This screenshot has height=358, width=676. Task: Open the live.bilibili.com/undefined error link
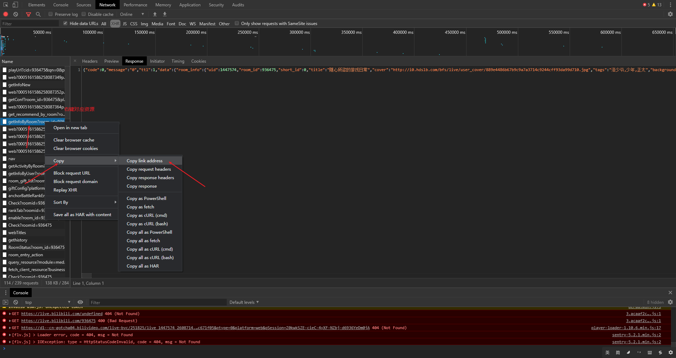coord(62,314)
